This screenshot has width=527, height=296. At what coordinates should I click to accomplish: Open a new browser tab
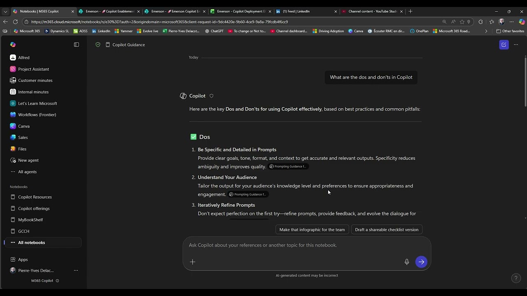pyautogui.click(x=410, y=12)
